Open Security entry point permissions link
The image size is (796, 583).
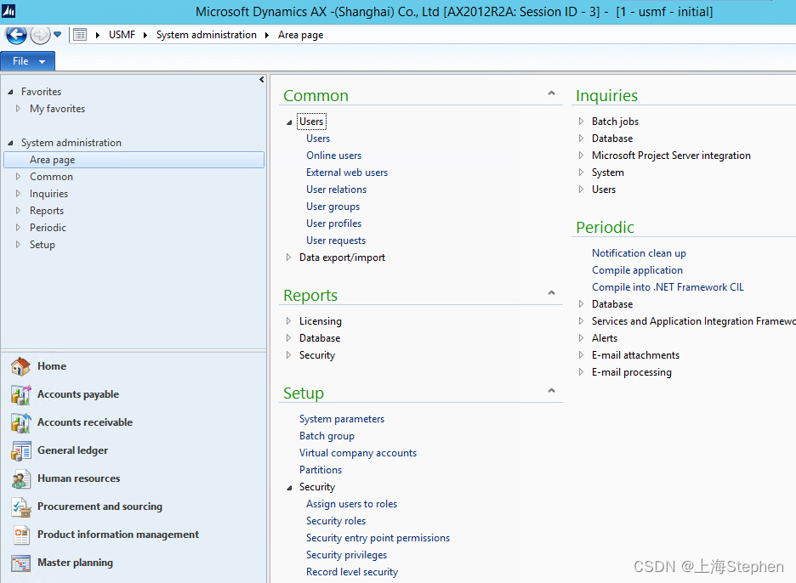pyautogui.click(x=378, y=538)
